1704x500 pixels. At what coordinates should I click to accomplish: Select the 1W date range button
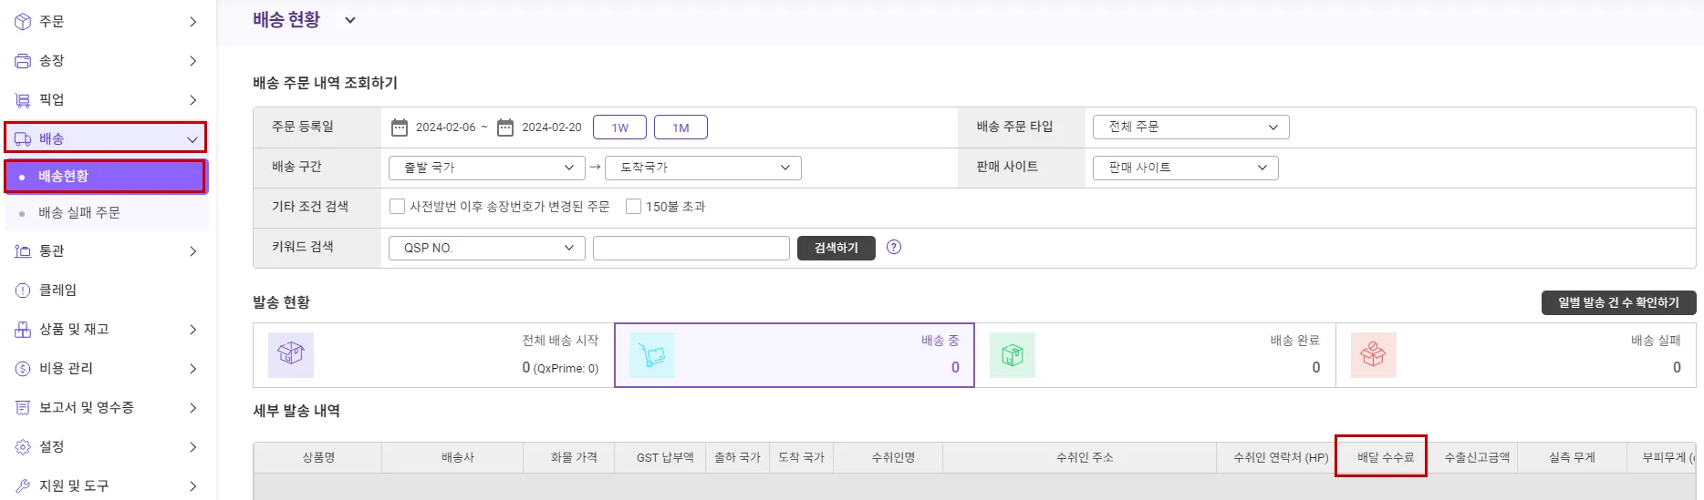pyautogui.click(x=619, y=128)
